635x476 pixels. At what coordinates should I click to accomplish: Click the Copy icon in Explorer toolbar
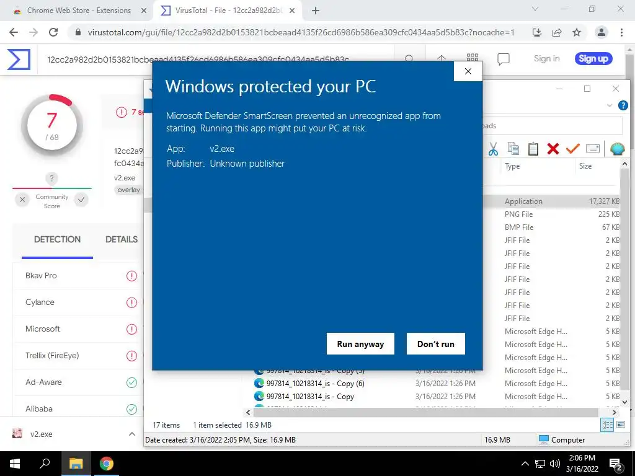(x=513, y=149)
